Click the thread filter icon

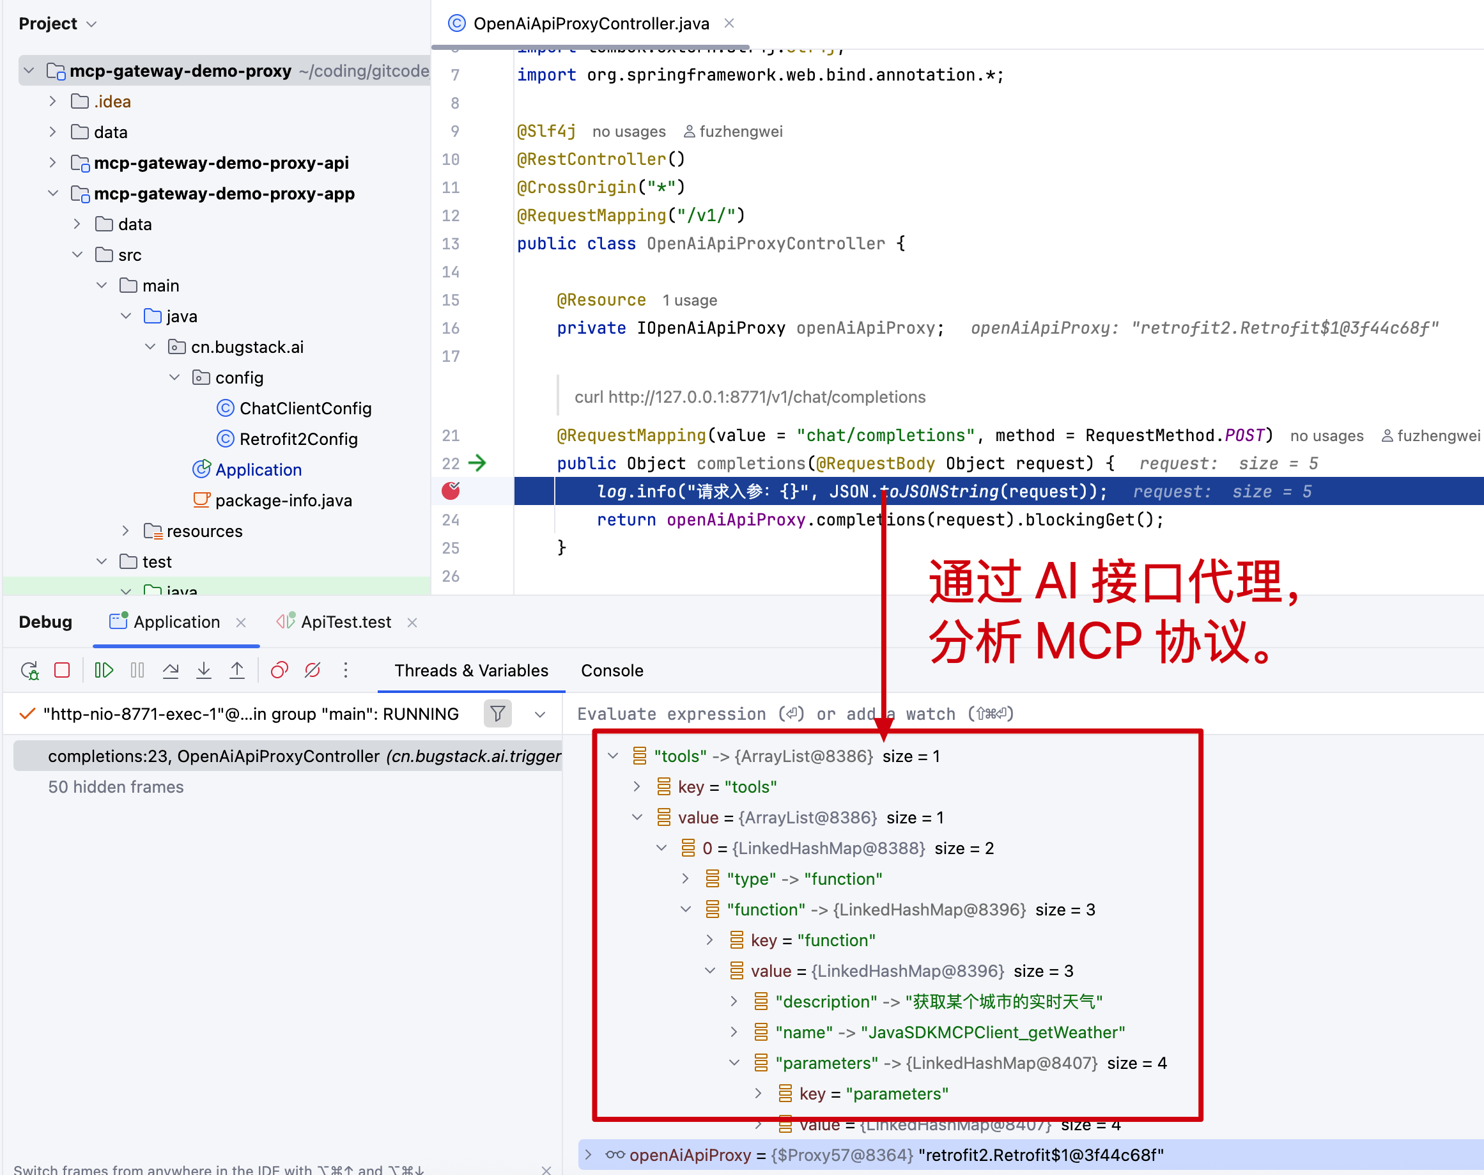(497, 713)
